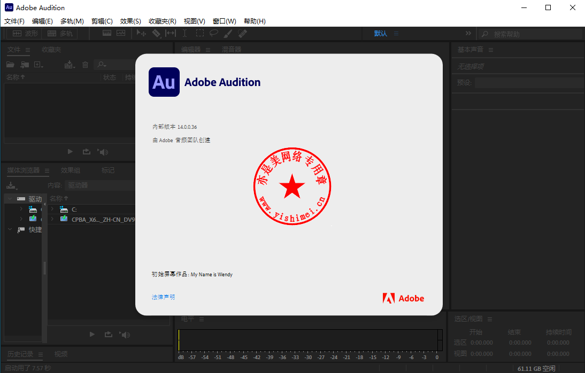Click the Au logo in the About dialog
The height and width of the screenshot is (373, 585).
coord(164,82)
